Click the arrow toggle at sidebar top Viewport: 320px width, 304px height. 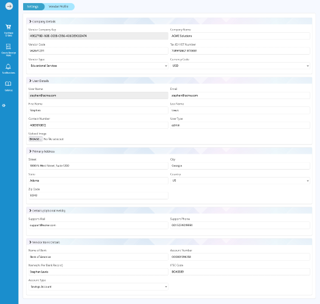point(9,6)
